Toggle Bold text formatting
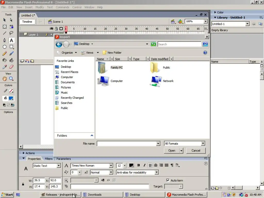 tap(138, 165)
